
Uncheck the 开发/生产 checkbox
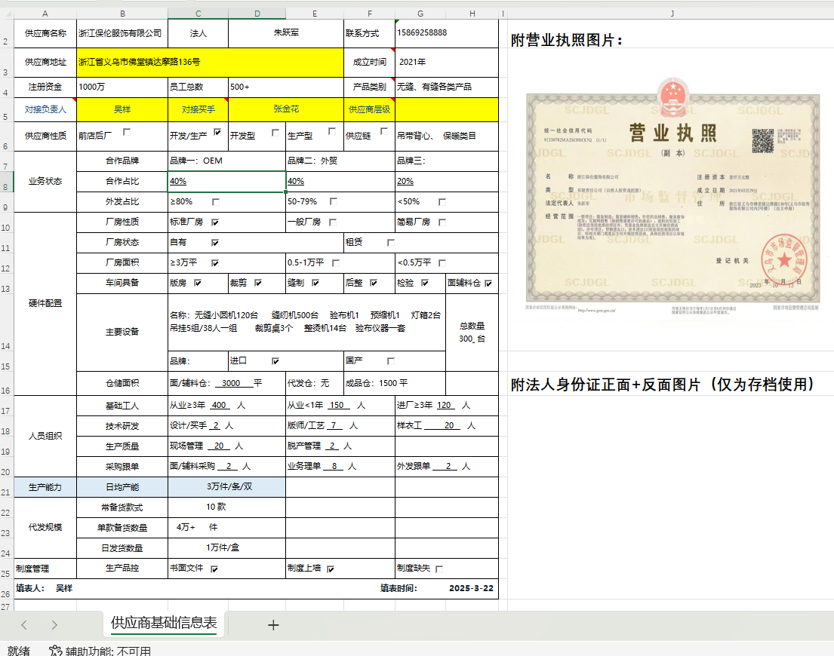(217, 133)
